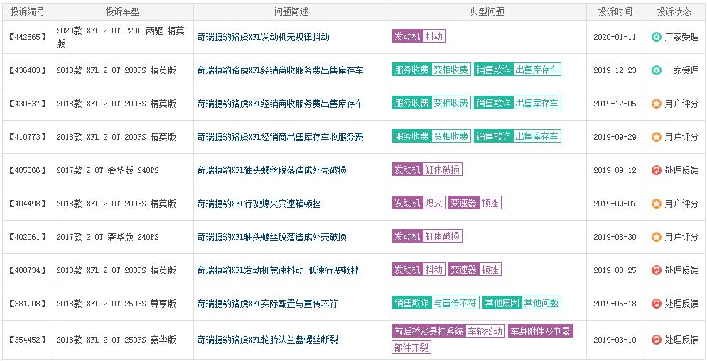Click the 用户评分 status text in row 404498

point(681,204)
